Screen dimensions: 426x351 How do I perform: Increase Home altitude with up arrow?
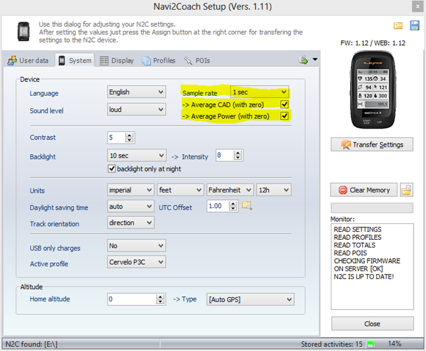pyautogui.click(x=160, y=297)
